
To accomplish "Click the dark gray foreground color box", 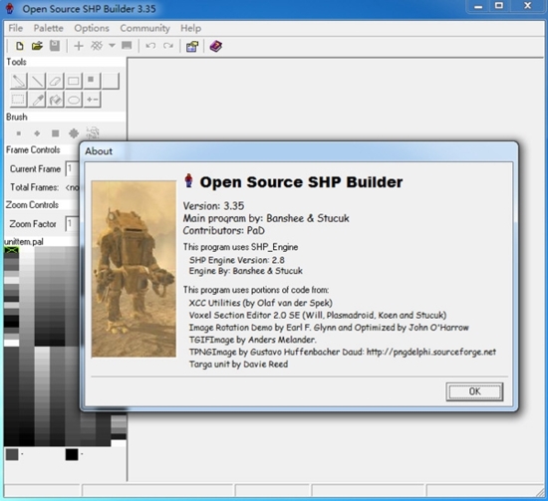I will tap(12, 454).
